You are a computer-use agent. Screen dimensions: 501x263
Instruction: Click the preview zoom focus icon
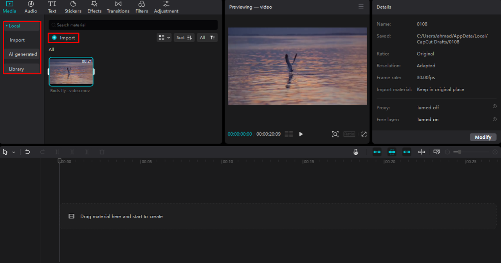pos(335,134)
